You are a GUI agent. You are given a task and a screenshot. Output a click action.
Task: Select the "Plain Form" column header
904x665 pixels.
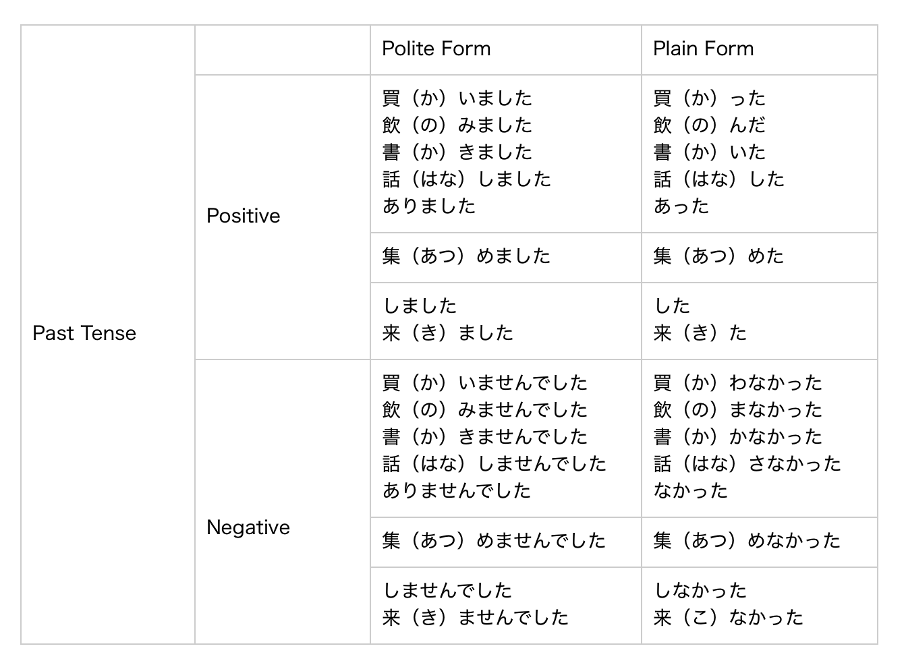pyautogui.click(x=703, y=49)
